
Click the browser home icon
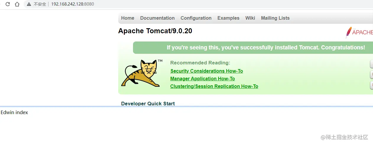[17, 4]
